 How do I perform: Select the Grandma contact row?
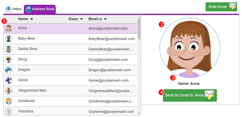(x=70, y=111)
